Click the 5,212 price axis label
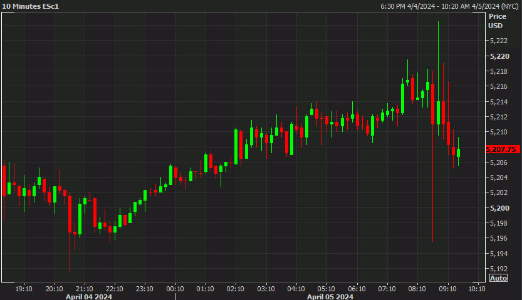The height and width of the screenshot is (300, 522). [x=499, y=117]
